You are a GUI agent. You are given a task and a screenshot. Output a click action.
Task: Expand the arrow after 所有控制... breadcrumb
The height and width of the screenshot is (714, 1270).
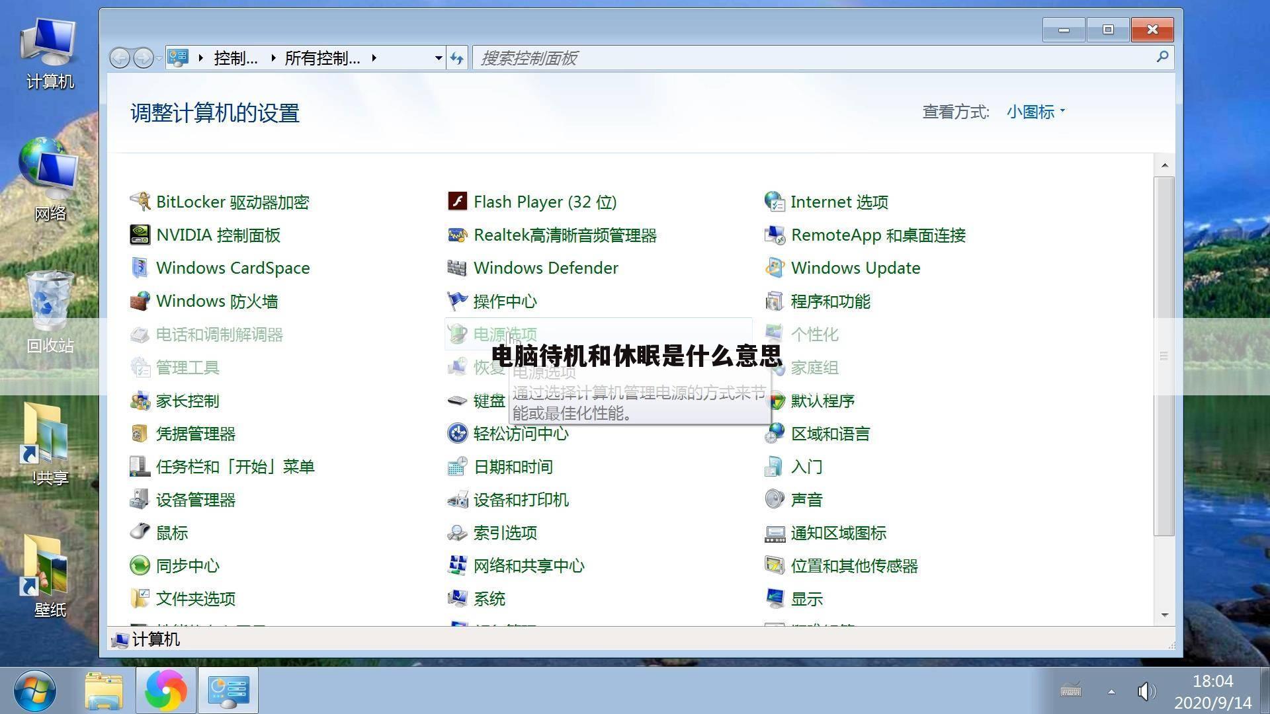pyautogui.click(x=374, y=58)
